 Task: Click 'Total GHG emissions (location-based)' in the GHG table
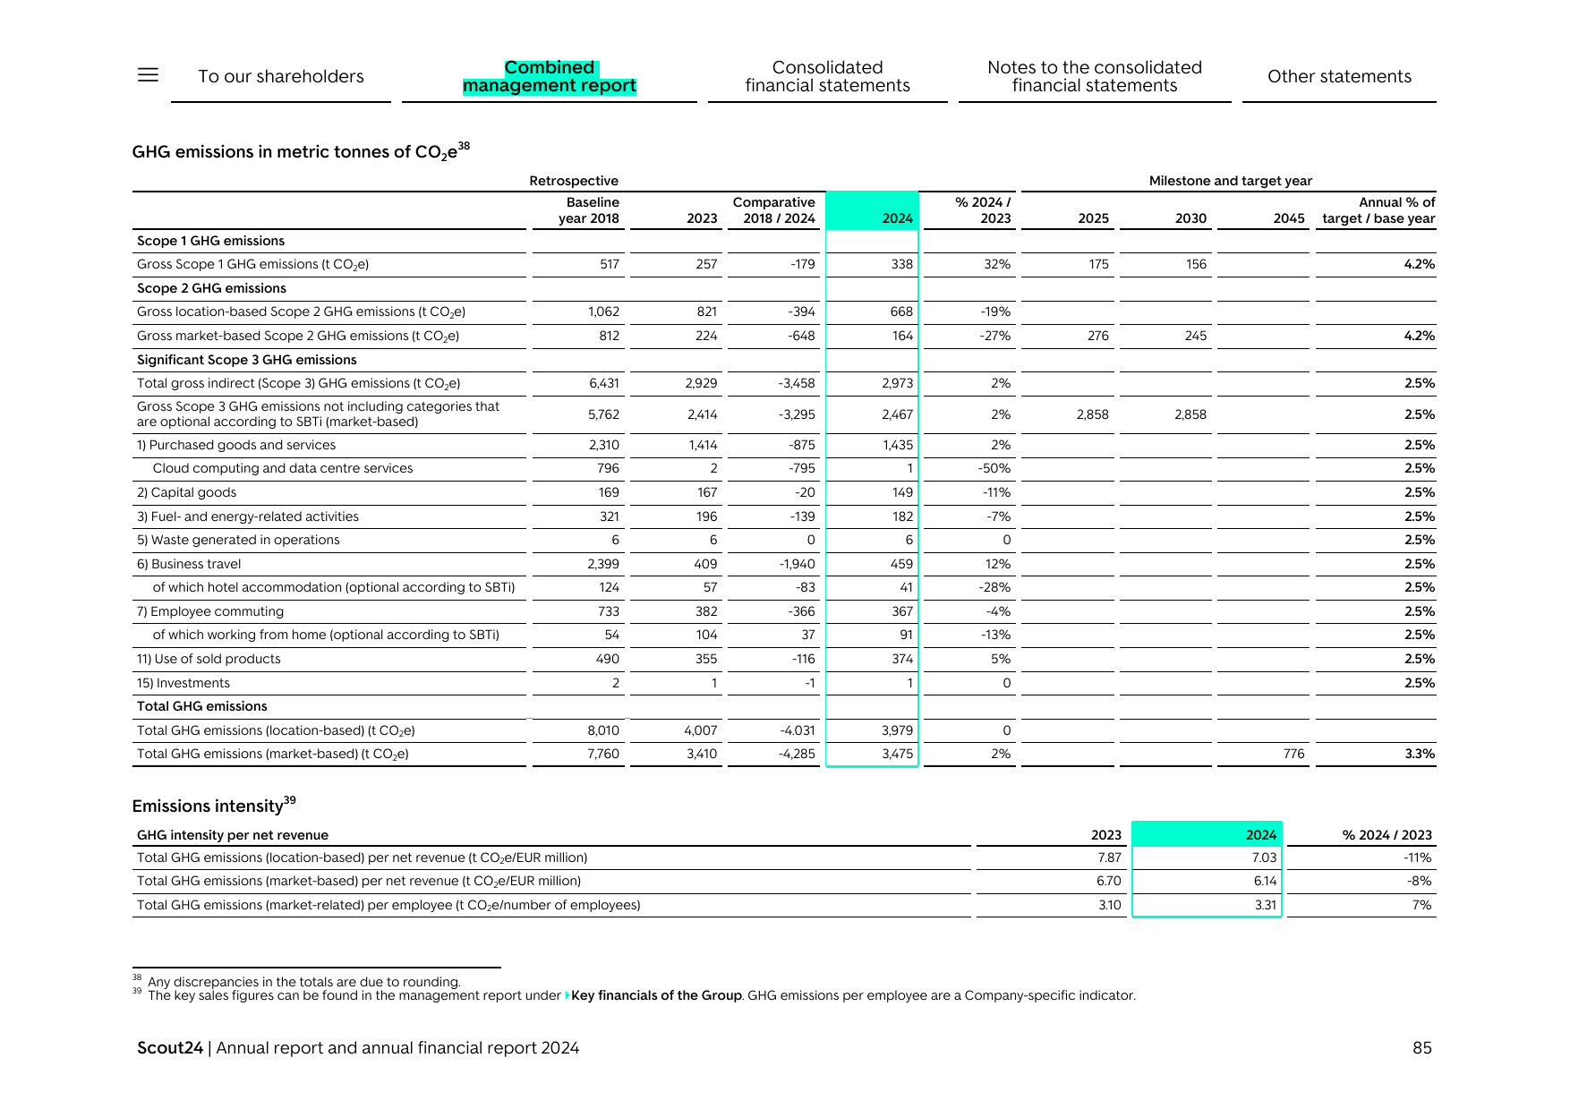(276, 731)
